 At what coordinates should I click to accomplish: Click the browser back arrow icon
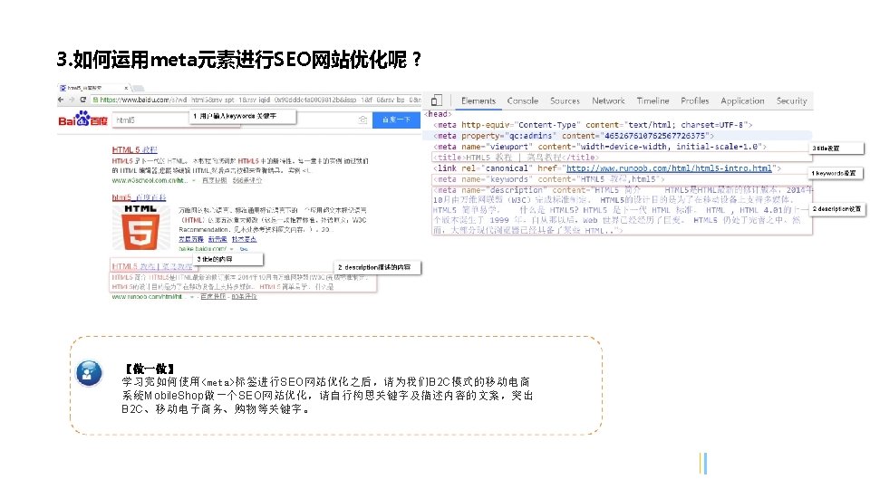point(61,100)
